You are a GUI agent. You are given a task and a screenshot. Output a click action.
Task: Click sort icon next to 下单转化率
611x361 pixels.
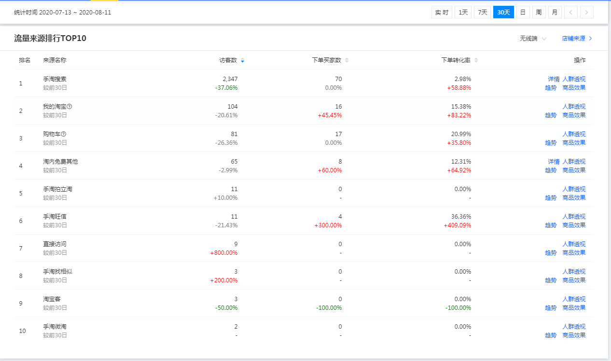(x=476, y=60)
